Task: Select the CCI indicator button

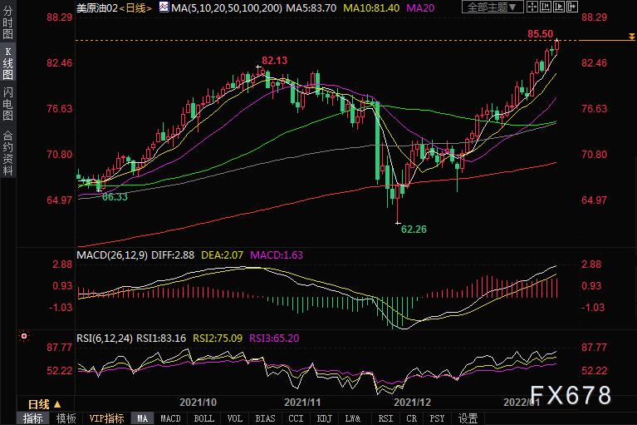Action: point(296,418)
